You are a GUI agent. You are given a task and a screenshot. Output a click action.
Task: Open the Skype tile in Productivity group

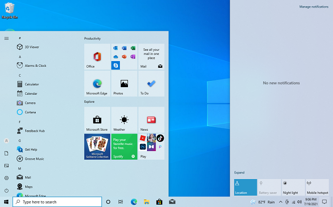116,65
